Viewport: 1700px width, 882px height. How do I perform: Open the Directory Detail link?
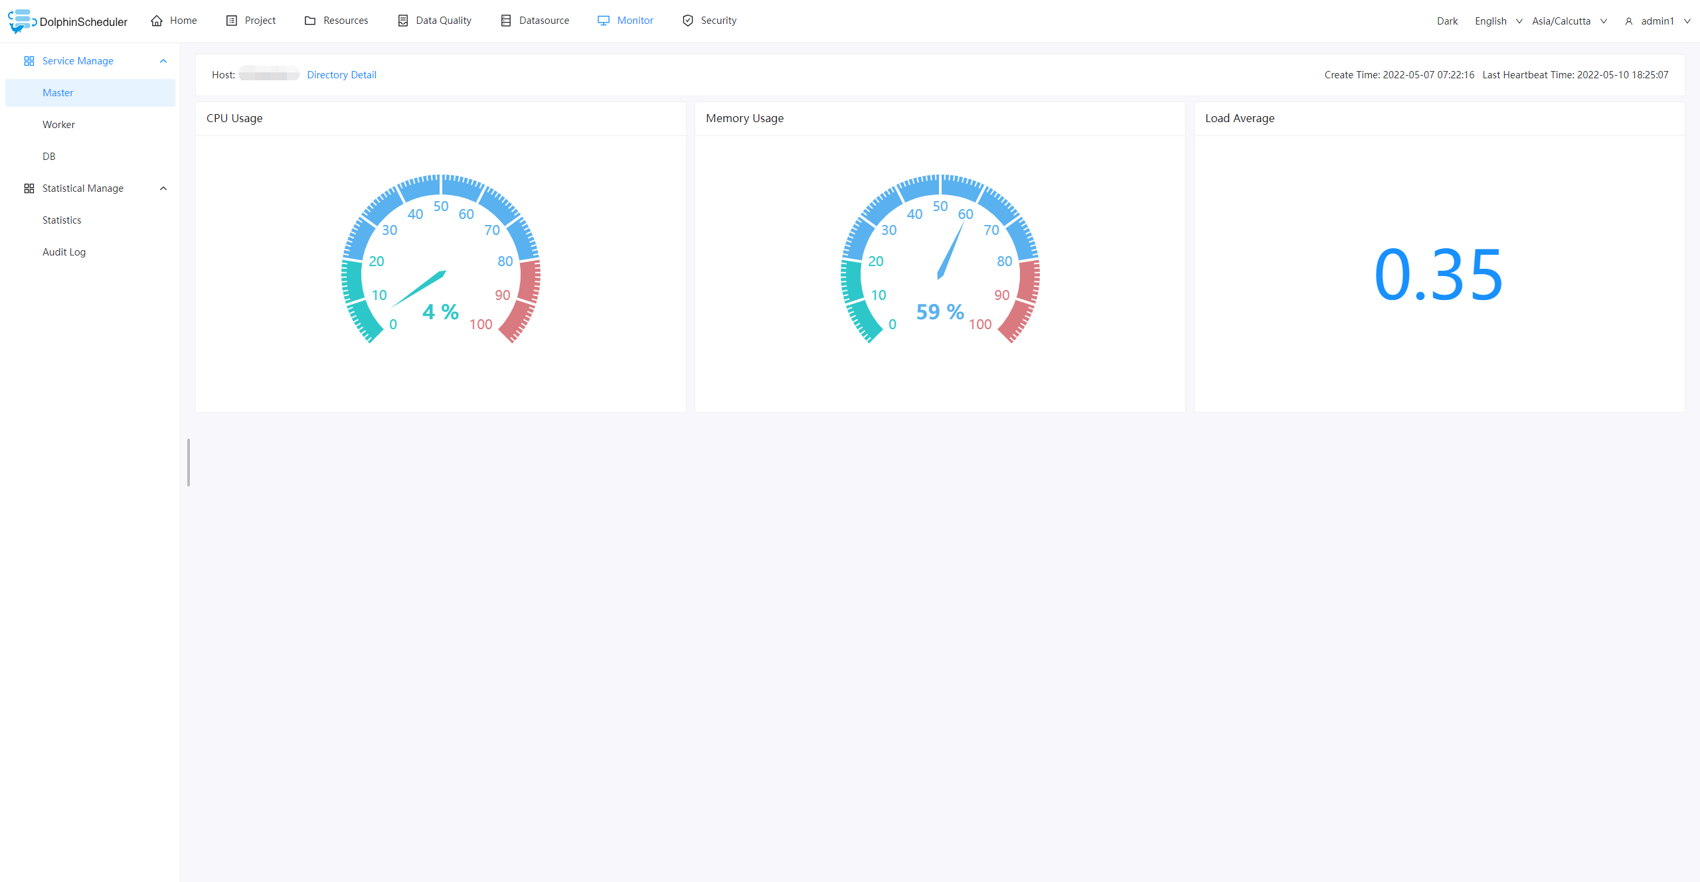(x=341, y=75)
